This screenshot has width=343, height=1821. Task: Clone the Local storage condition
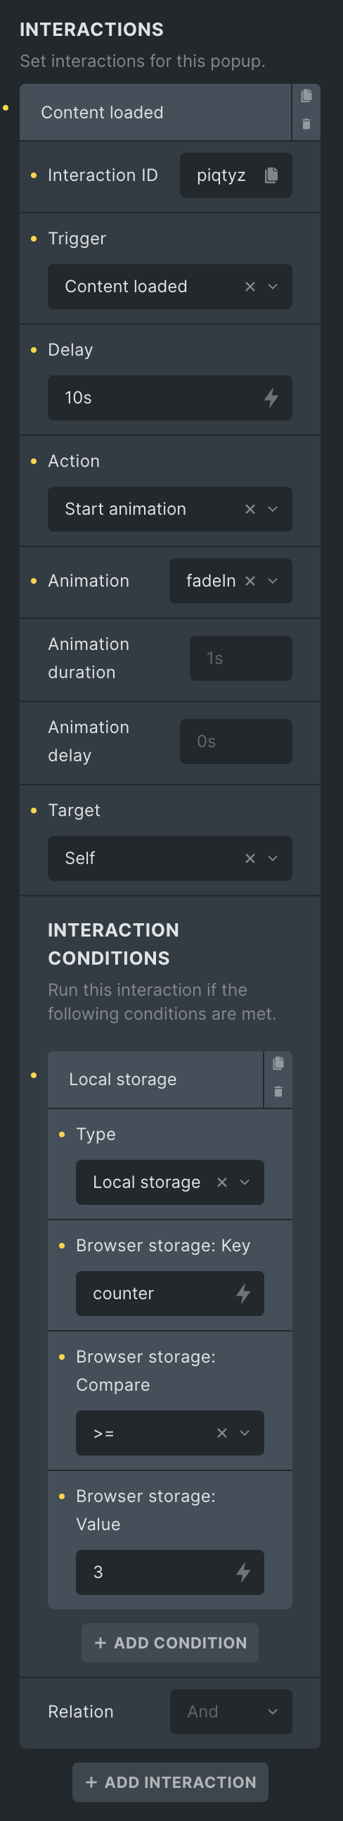click(278, 1063)
